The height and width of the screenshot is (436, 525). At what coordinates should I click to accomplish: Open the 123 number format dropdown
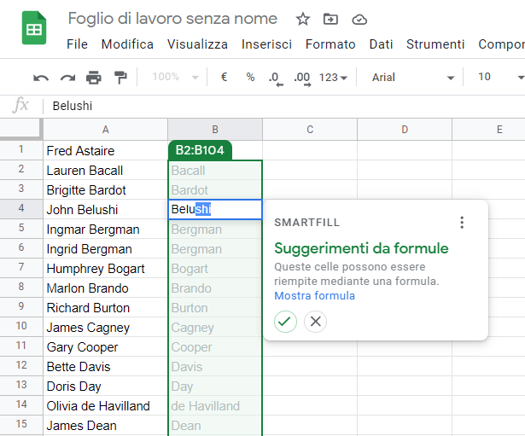click(x=333, y=78)
